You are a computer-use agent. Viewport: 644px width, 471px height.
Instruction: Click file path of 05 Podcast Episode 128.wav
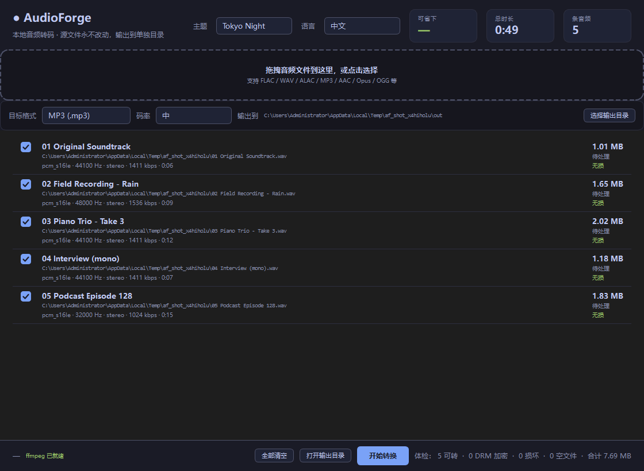tap(164, 306)
